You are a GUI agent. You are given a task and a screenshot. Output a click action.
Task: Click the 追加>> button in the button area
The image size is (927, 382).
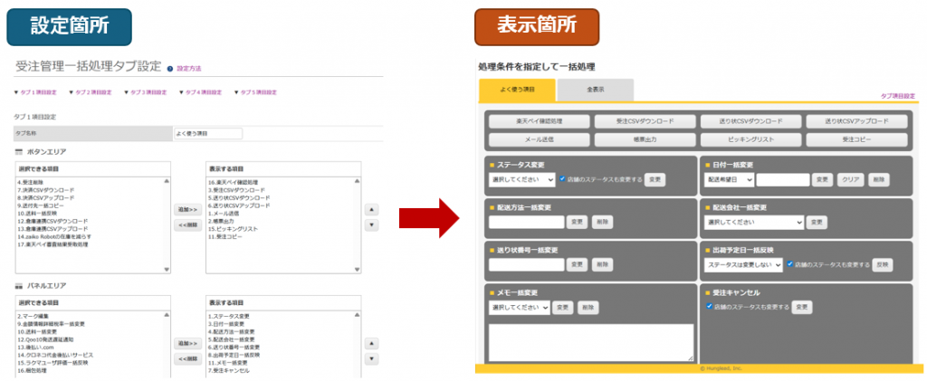coord(186,209)
